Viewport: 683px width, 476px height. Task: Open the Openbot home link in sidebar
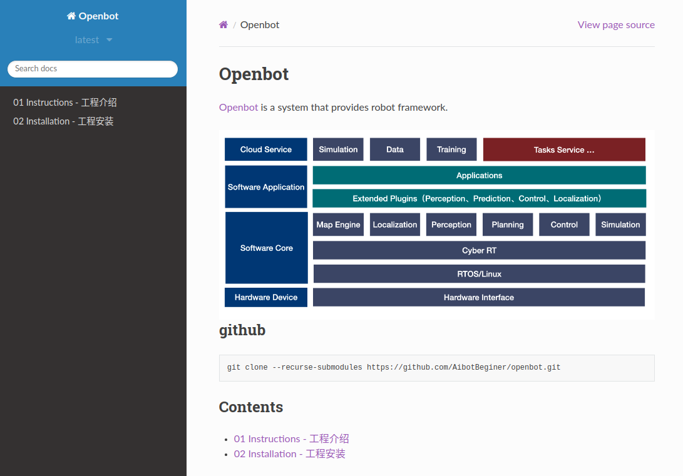(93, 16)
